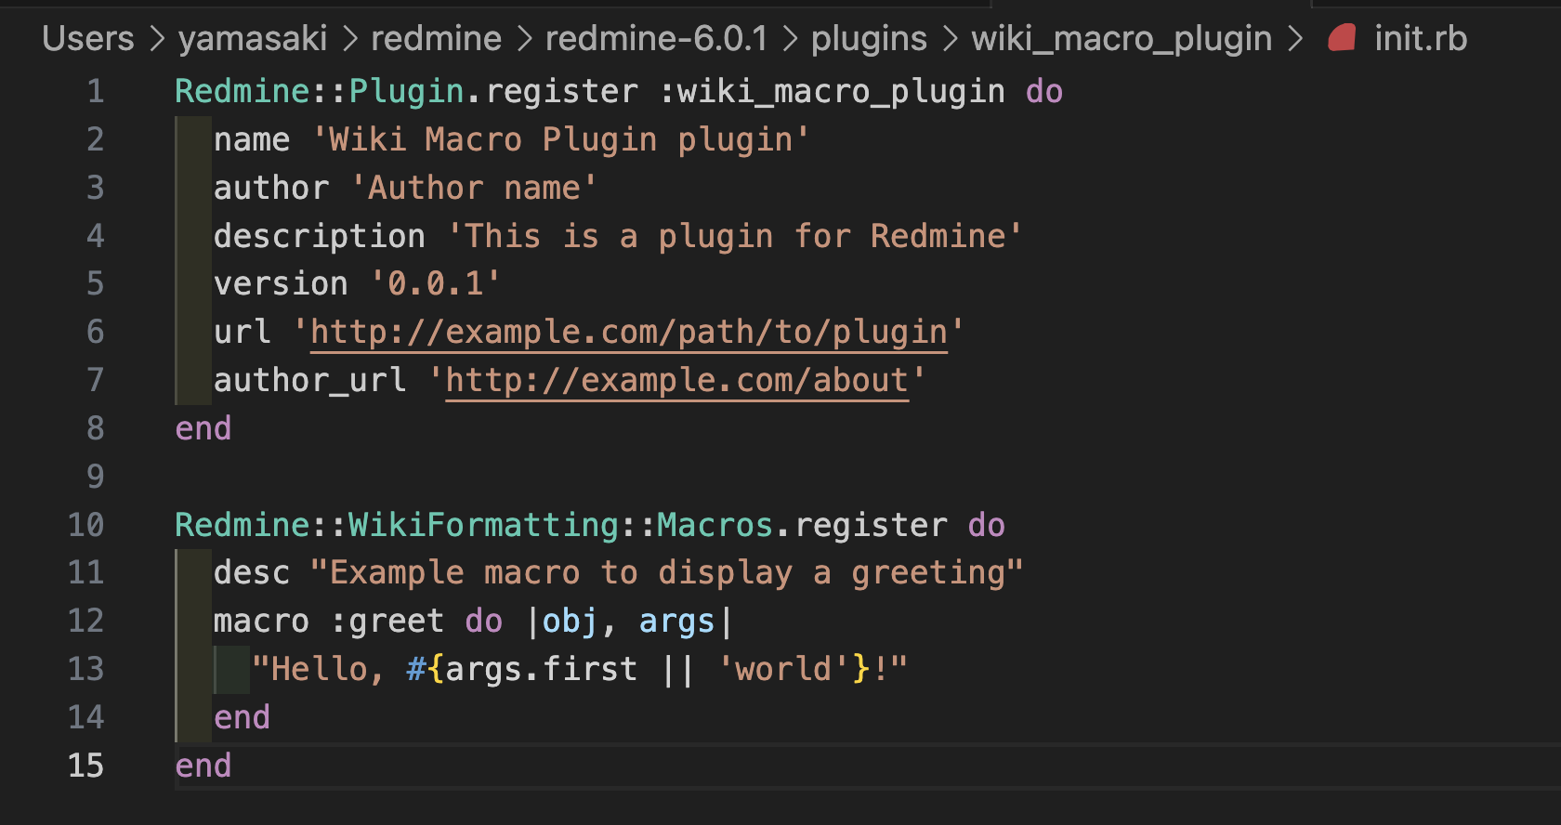Click the end keyword on line 15
This screenshot has width=1561, height=825.
(203, 766)
